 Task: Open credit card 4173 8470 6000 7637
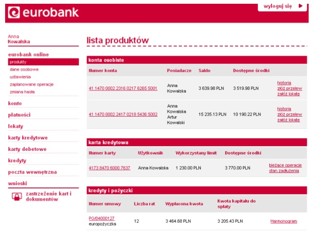pos(109,168)
